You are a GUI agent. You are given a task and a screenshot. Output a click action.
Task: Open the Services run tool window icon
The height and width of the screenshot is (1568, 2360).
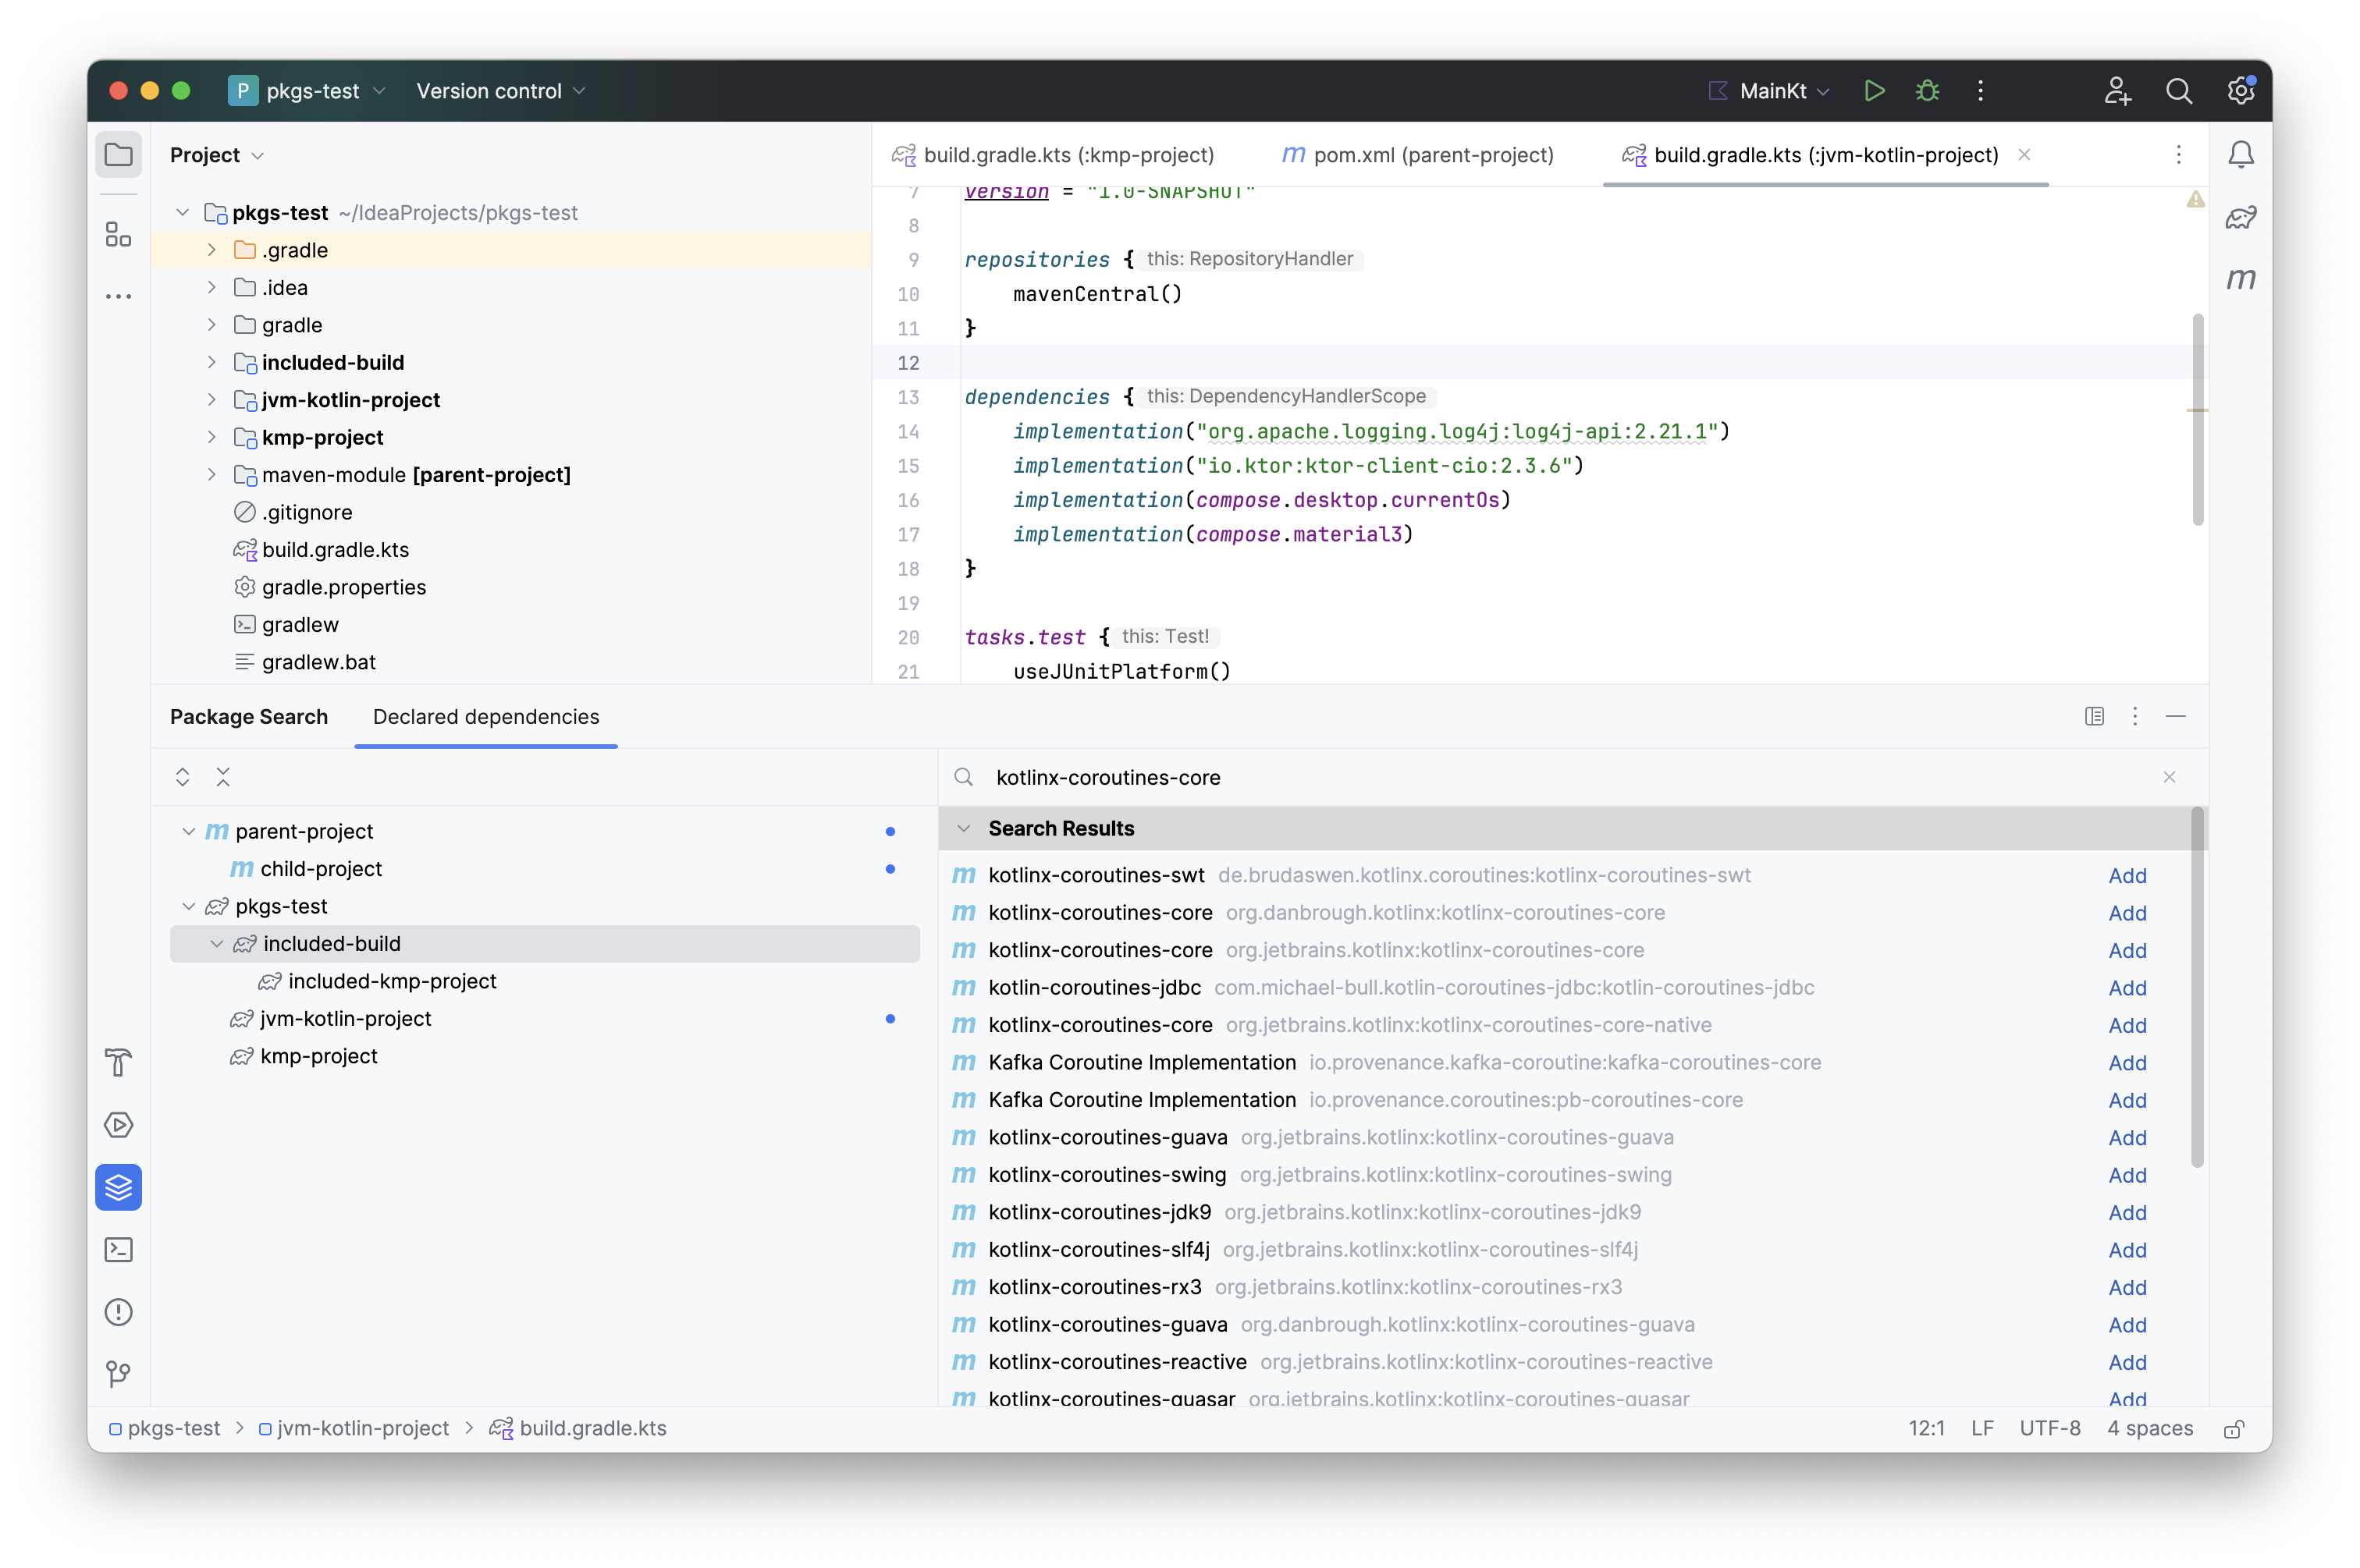118,1125
